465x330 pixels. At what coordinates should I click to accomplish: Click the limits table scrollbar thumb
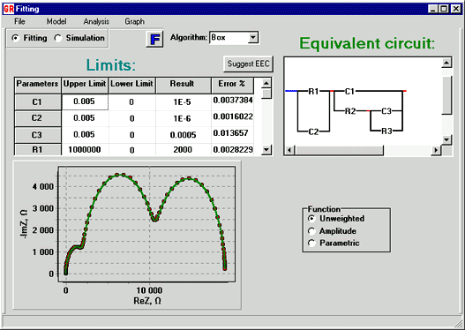(x=266, y=94)
